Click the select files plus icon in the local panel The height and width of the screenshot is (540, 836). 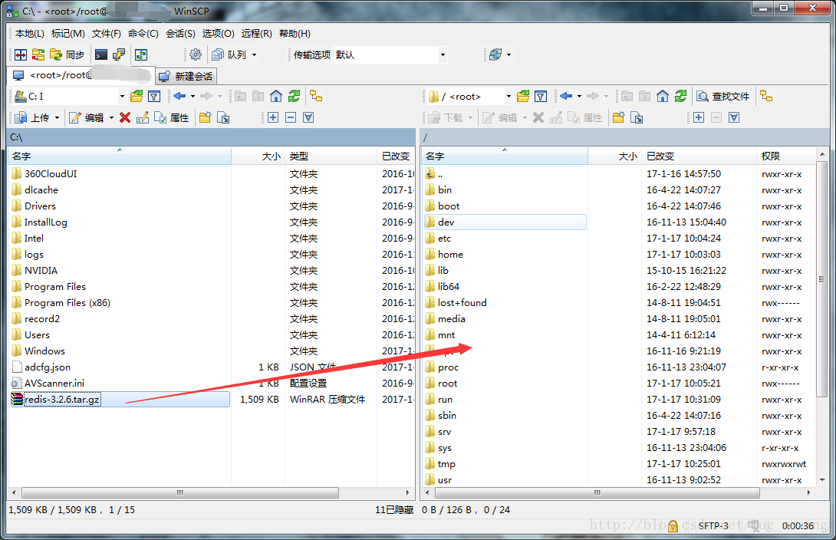pos(273,117)
